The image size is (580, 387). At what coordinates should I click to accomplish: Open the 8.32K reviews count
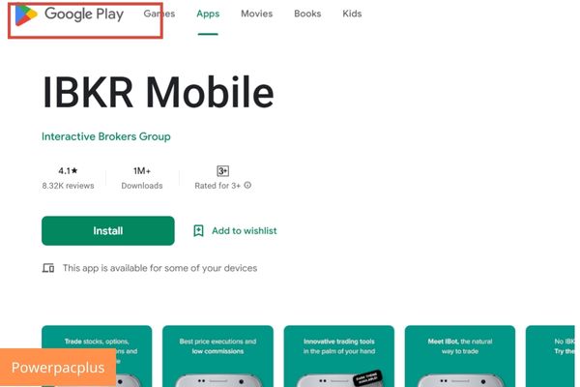click(x=68, y=186)
